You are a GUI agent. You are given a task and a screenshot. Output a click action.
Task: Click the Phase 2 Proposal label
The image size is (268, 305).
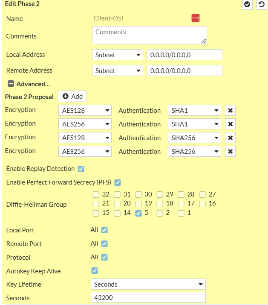pyautogui.click(x=29, y=97)
